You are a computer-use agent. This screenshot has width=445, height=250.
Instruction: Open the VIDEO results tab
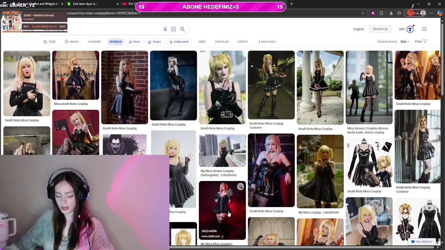pyautogui.click(x=202, y=42)
